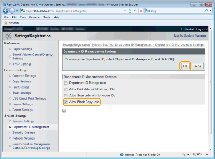Enable the Department ID Management checkbox
Viewport: 215px width, 159px height.
[66, 83]
